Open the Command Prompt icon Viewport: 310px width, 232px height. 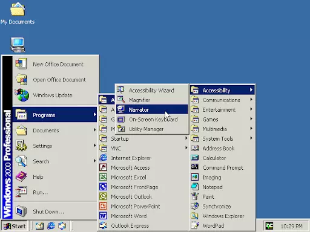point(194,167)
